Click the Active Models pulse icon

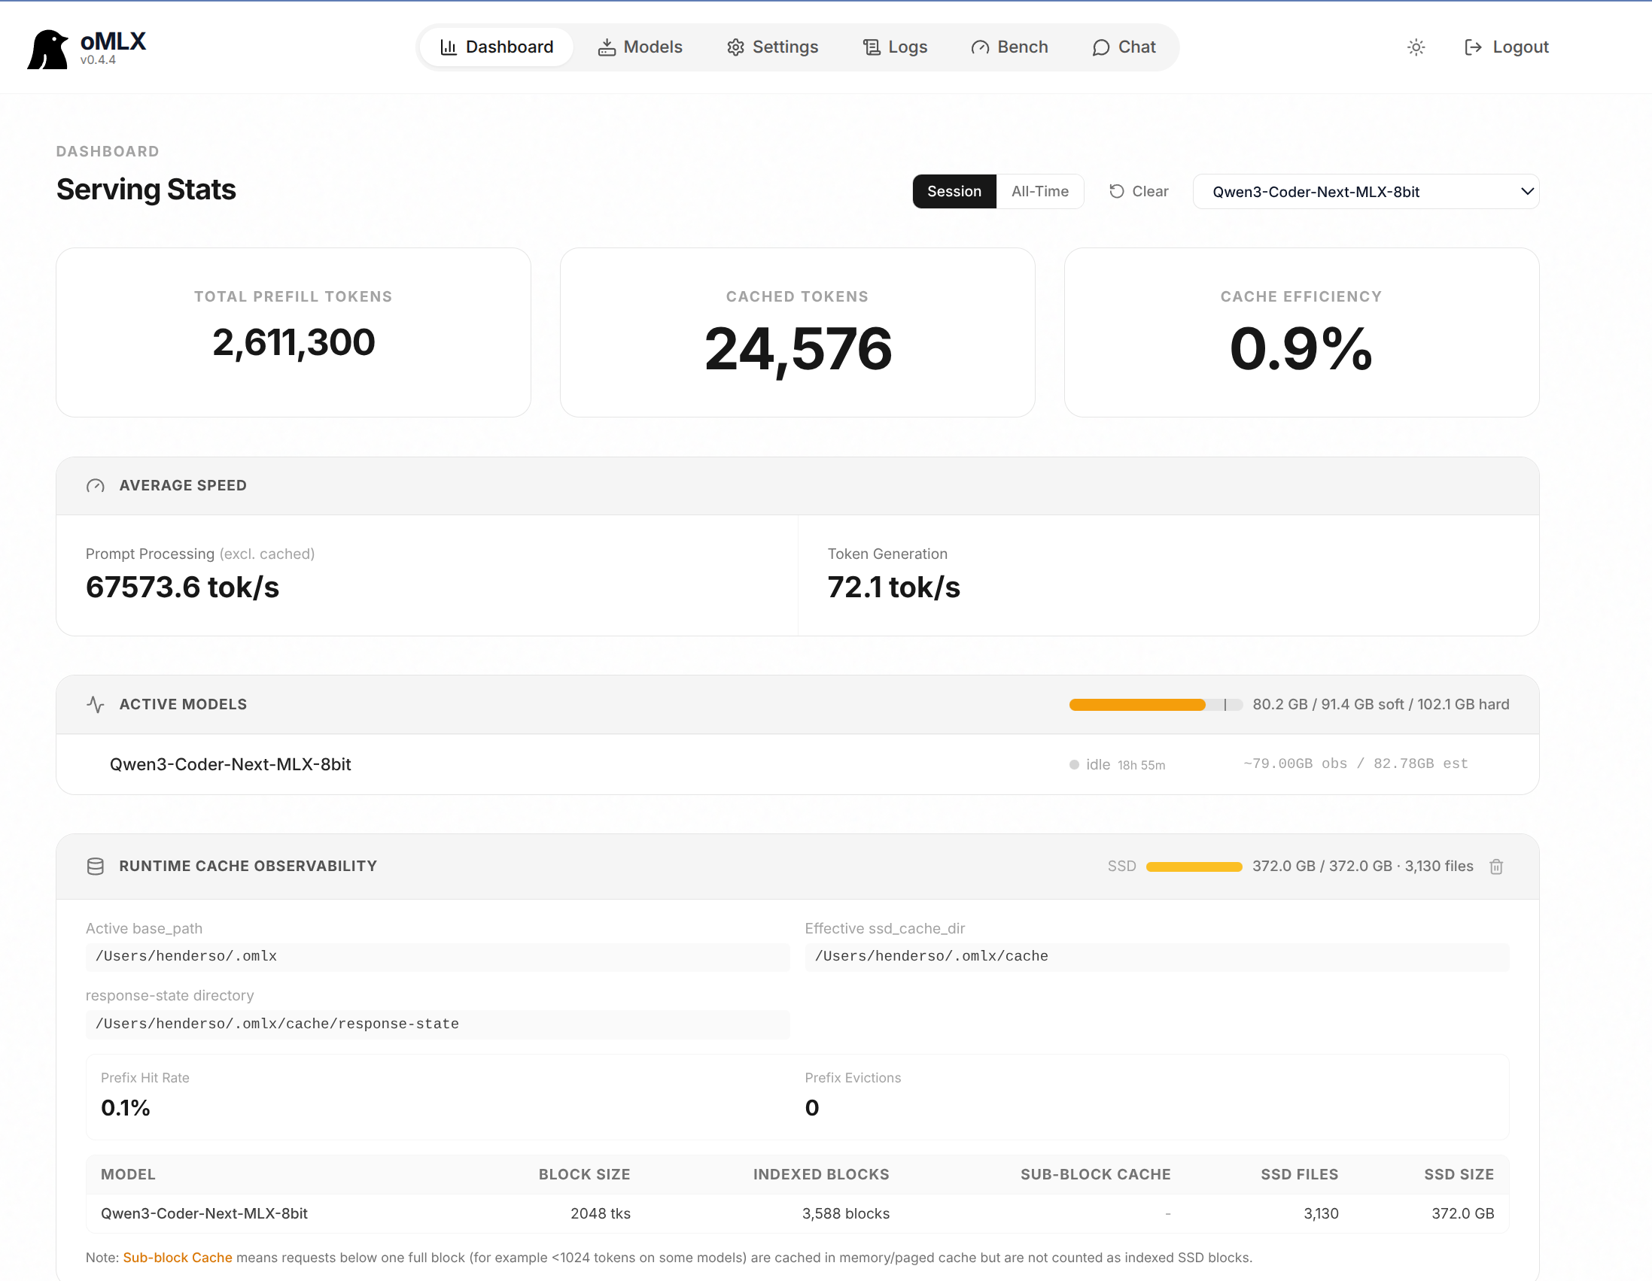[96, 704]
